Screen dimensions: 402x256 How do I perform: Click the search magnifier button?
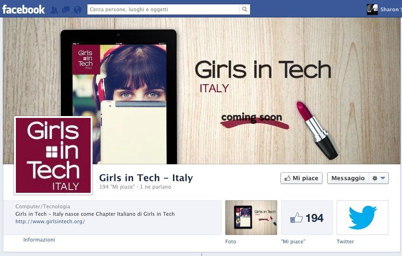coord(244,9)
